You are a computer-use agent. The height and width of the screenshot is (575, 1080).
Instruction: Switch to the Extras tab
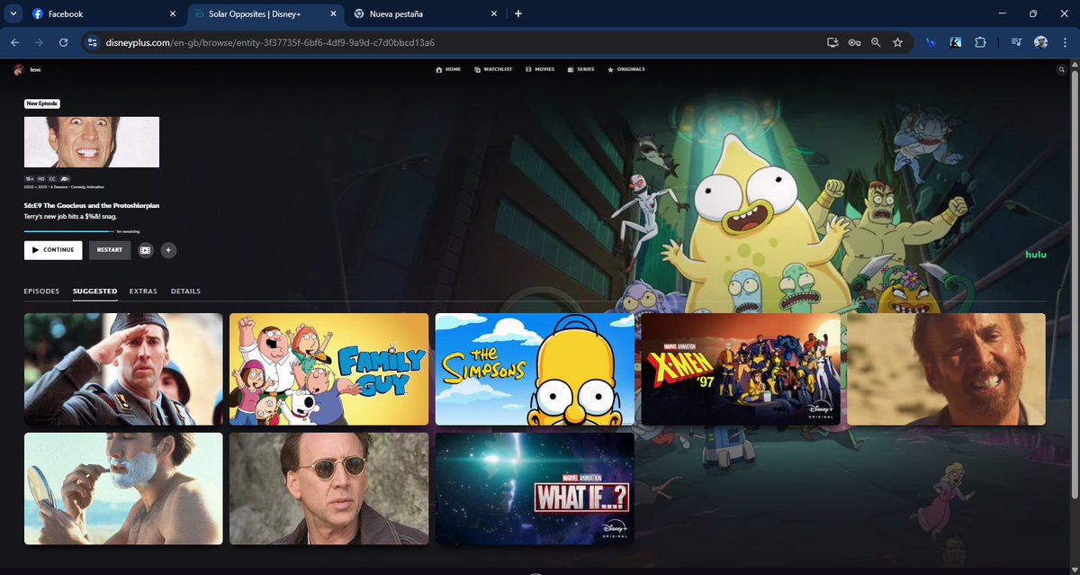[x=143, y=292]
